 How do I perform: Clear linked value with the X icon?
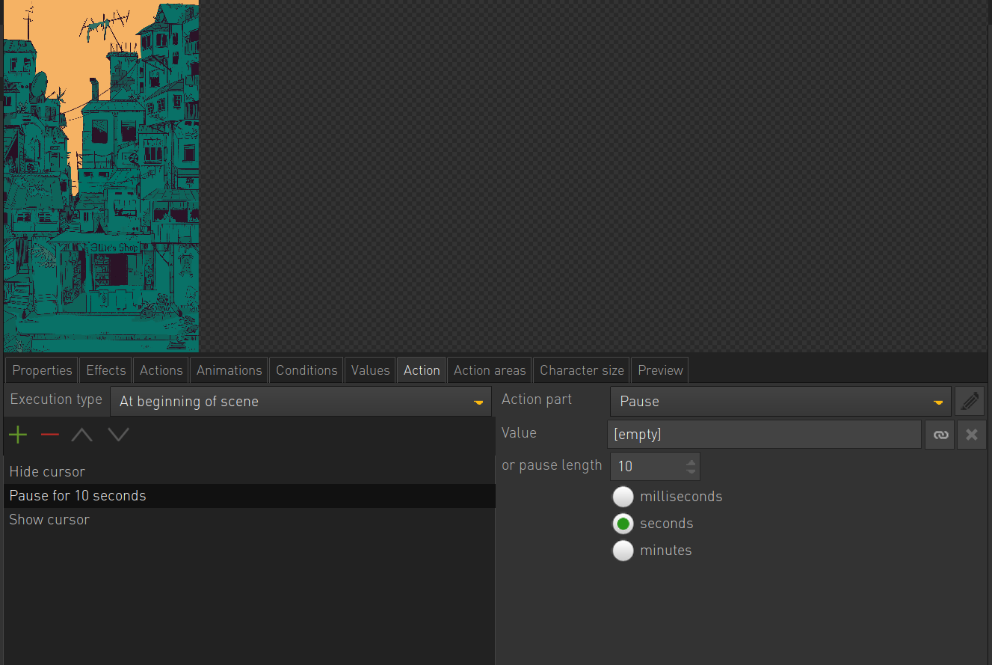972,434
